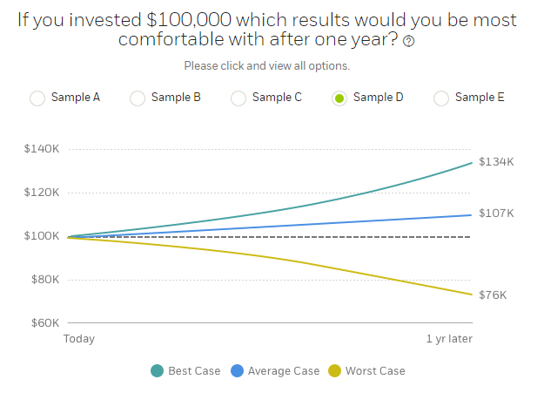The image size is (544, 393).
Task: Click the 1 yr later axis label
Action: pyautogui.click(x=449, y=339)
